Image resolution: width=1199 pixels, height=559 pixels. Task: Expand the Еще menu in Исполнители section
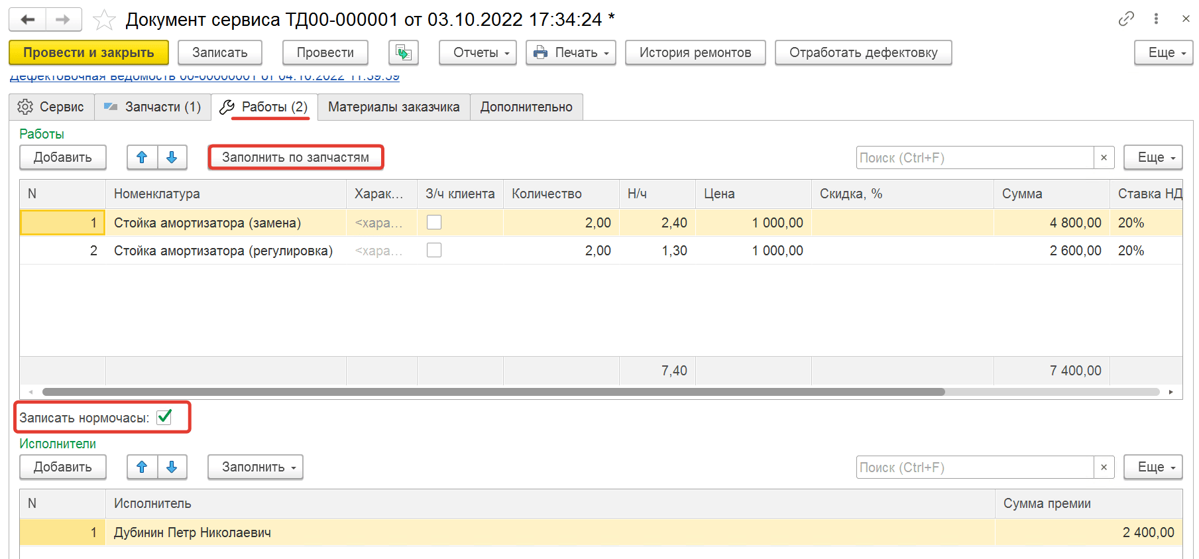tap(1153, 467)
